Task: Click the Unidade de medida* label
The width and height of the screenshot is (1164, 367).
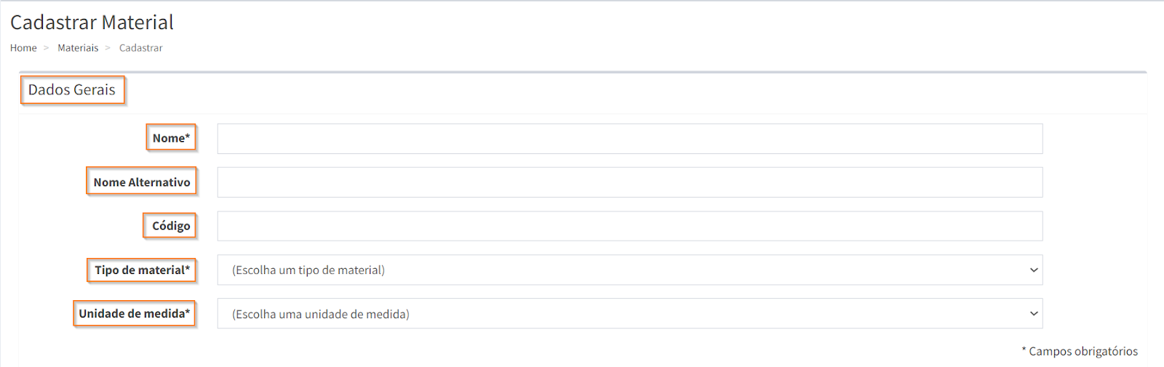Action: pyautogui.click(x=135, y=313)
